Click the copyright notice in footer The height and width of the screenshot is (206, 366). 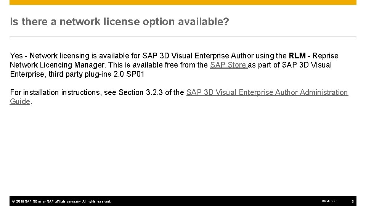coord(61,201)
